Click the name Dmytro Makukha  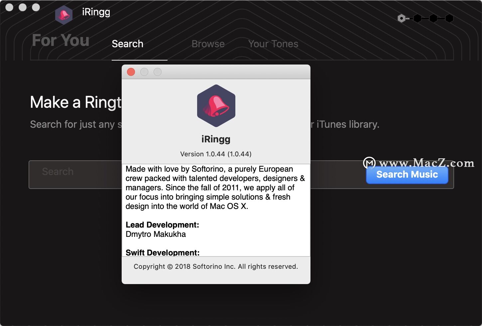tap(156, 234)
